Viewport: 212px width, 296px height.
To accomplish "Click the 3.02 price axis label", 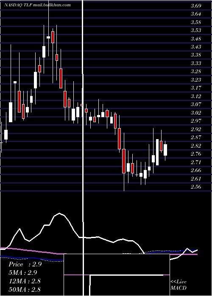I will (x=196, y=113).
